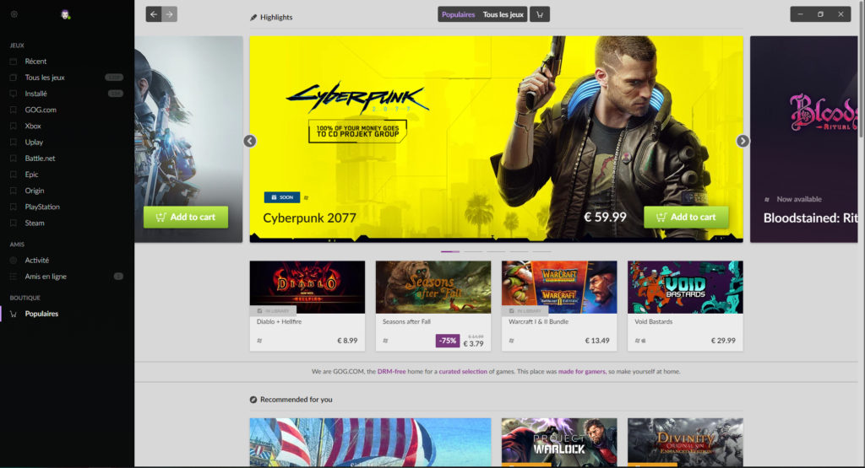This screenshot has height=468, width=865.
Task: Click the count badge beside Amis en ligne
Action: point(118,277)
